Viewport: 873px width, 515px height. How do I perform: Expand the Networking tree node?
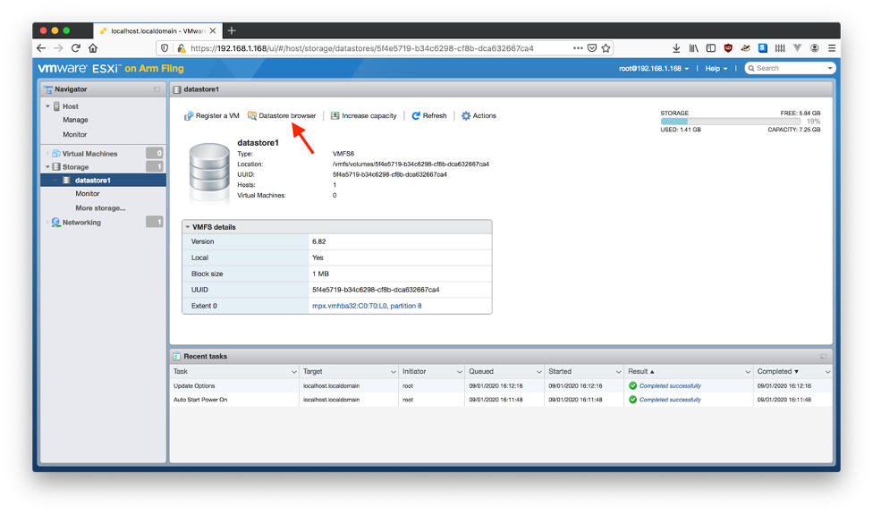pos(47,222)
